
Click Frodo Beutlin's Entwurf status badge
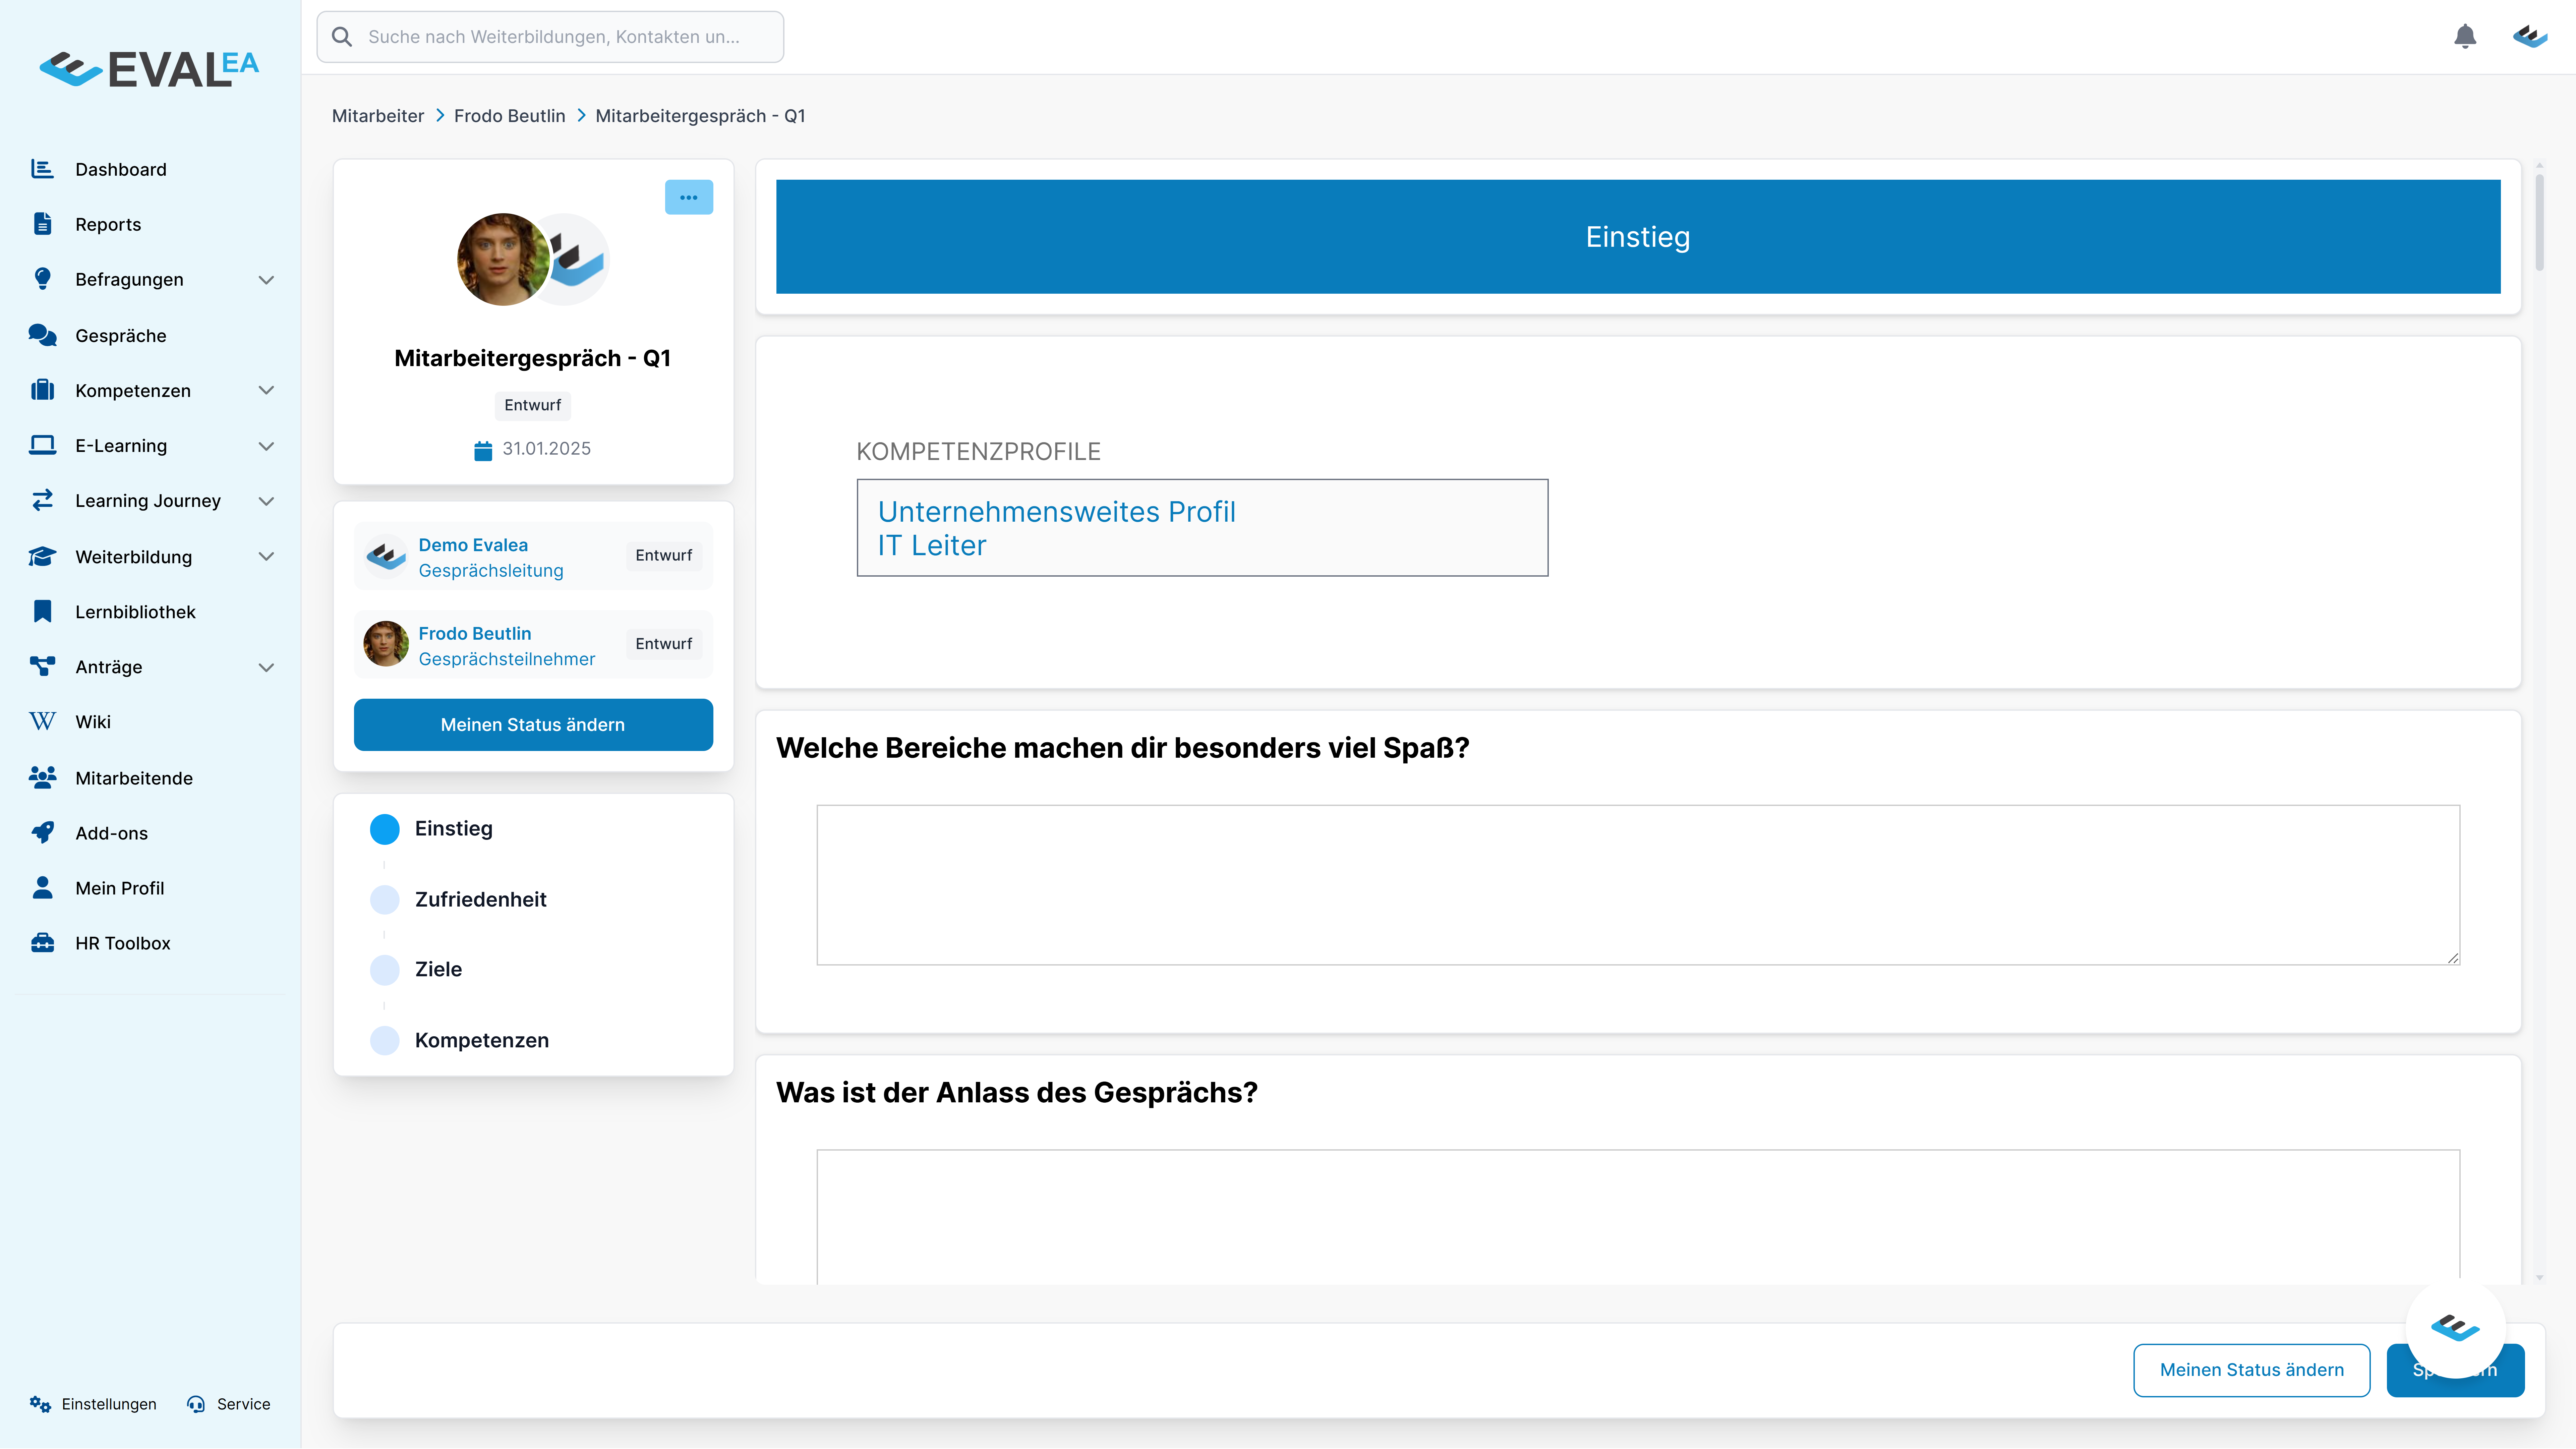tap(664, 644)
